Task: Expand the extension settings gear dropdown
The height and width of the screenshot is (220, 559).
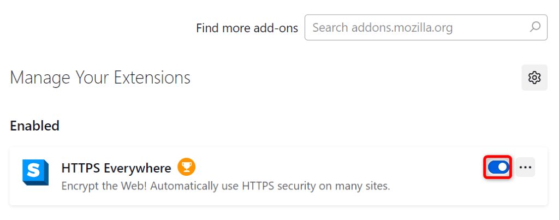Action: [534, 78]
